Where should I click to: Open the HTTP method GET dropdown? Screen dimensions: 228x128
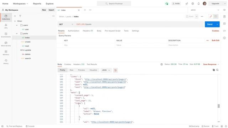[x=66, y=25]
